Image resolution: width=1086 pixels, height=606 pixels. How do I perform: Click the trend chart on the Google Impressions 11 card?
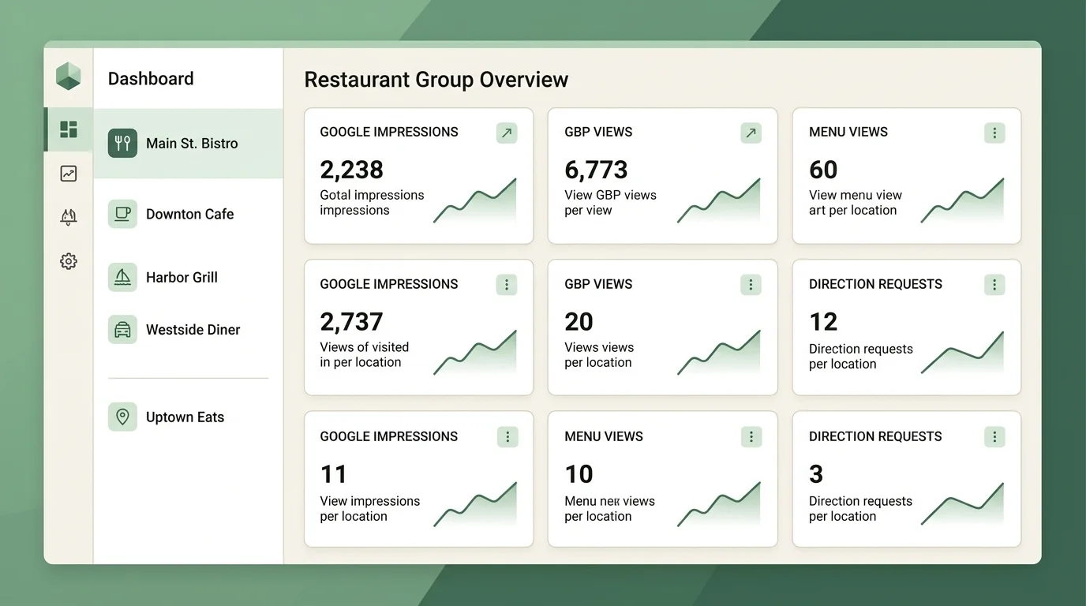[475, 506]
